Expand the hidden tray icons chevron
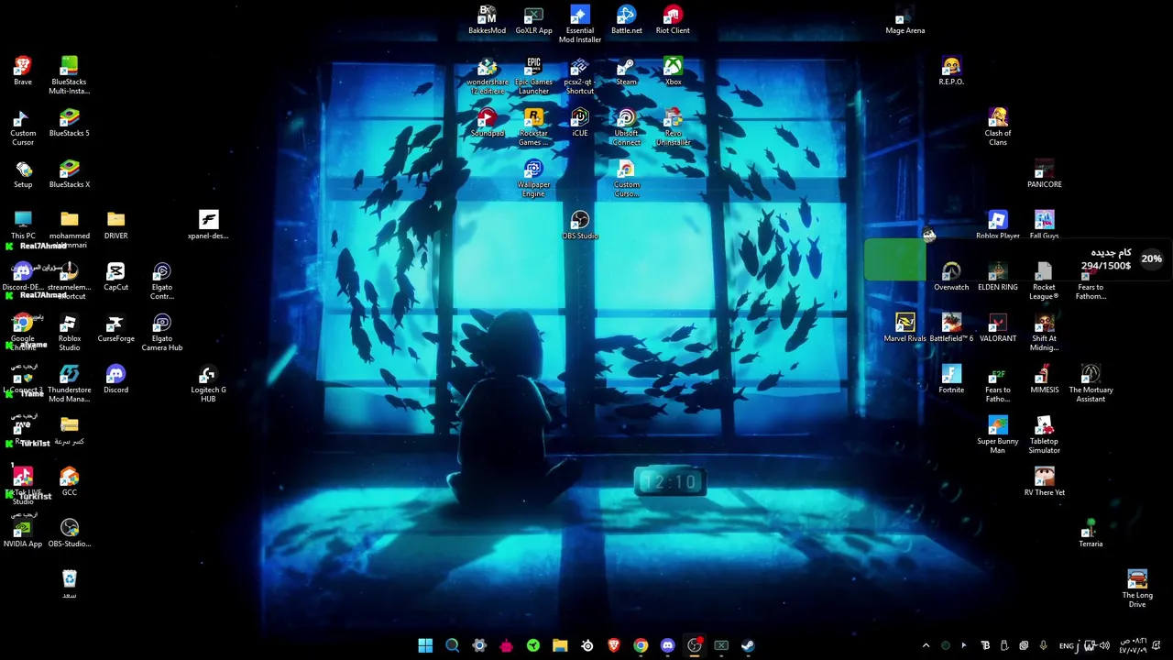Screen dimensions: 1173x660 926,645
